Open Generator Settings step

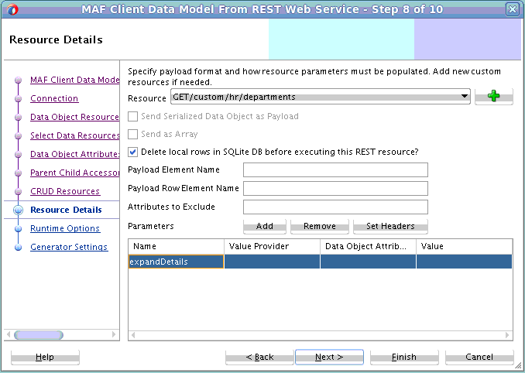[69, 247]
